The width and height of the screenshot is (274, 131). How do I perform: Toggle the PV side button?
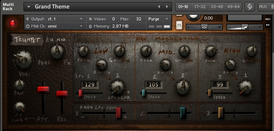(267, 25)
